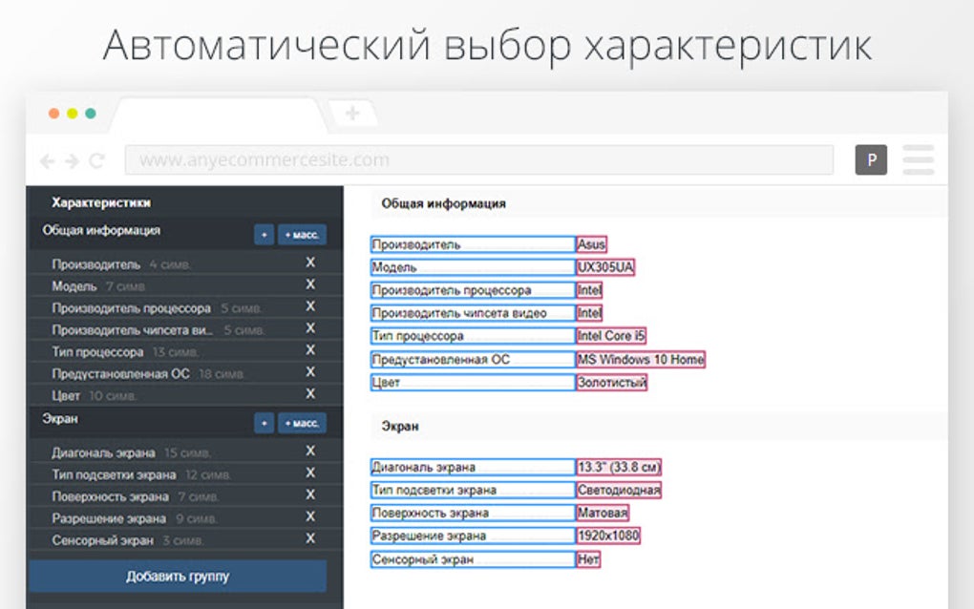Select Экран group header in sidebar
The width and height of the screenshot is (974, 609).
(x=60, y=419)
